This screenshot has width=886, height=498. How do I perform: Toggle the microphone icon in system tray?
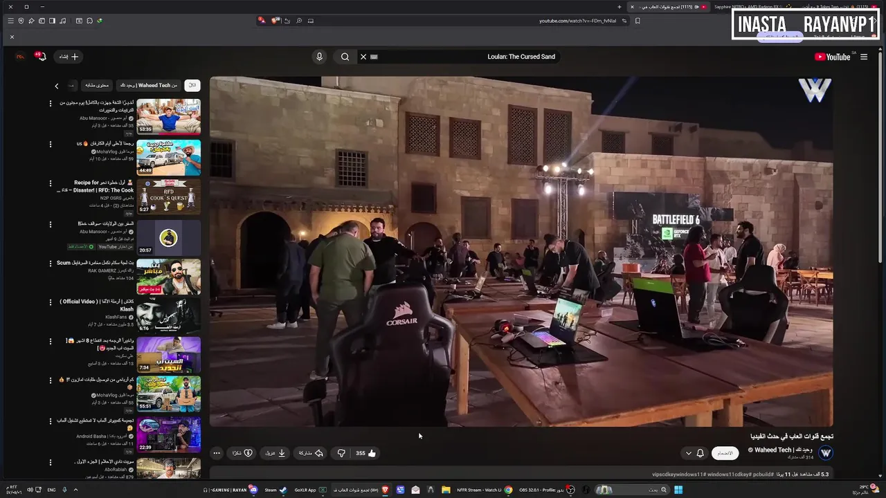(x=64, y=490)
